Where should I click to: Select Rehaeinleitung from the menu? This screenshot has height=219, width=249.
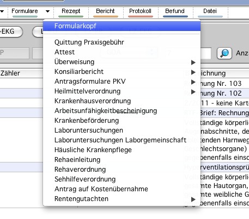pos(122,160)
